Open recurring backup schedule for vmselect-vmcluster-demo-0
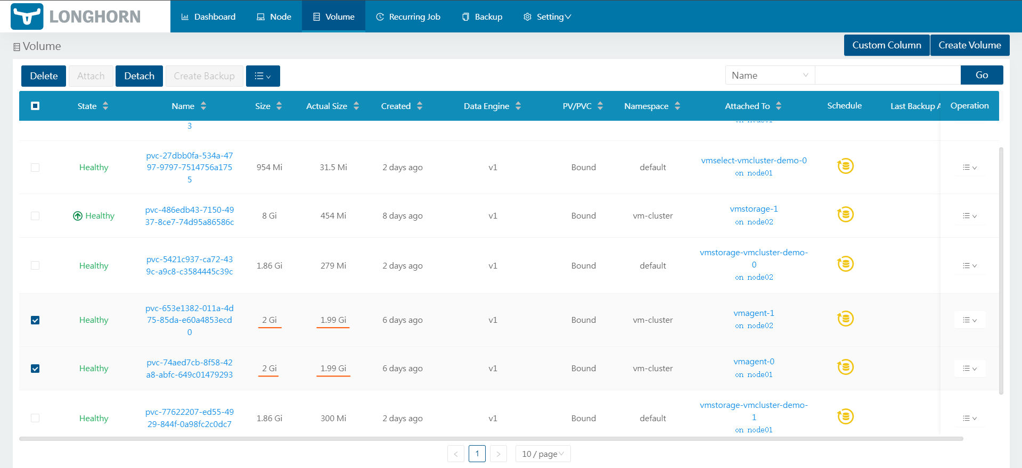1022x468 pixels. (845, 166)
